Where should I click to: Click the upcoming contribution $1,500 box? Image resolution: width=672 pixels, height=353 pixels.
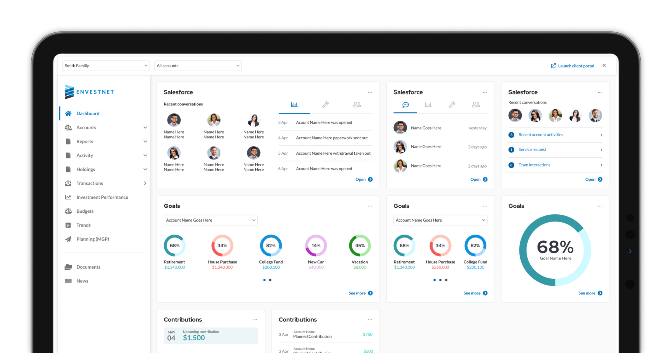point(211,336)
